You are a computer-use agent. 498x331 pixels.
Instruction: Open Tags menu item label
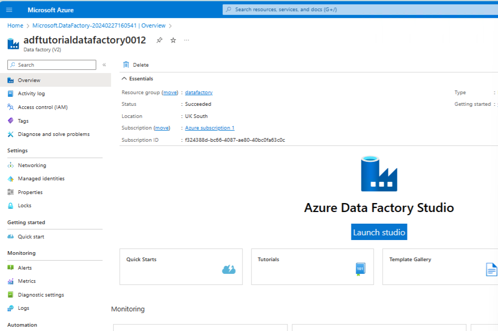point(23,121)
